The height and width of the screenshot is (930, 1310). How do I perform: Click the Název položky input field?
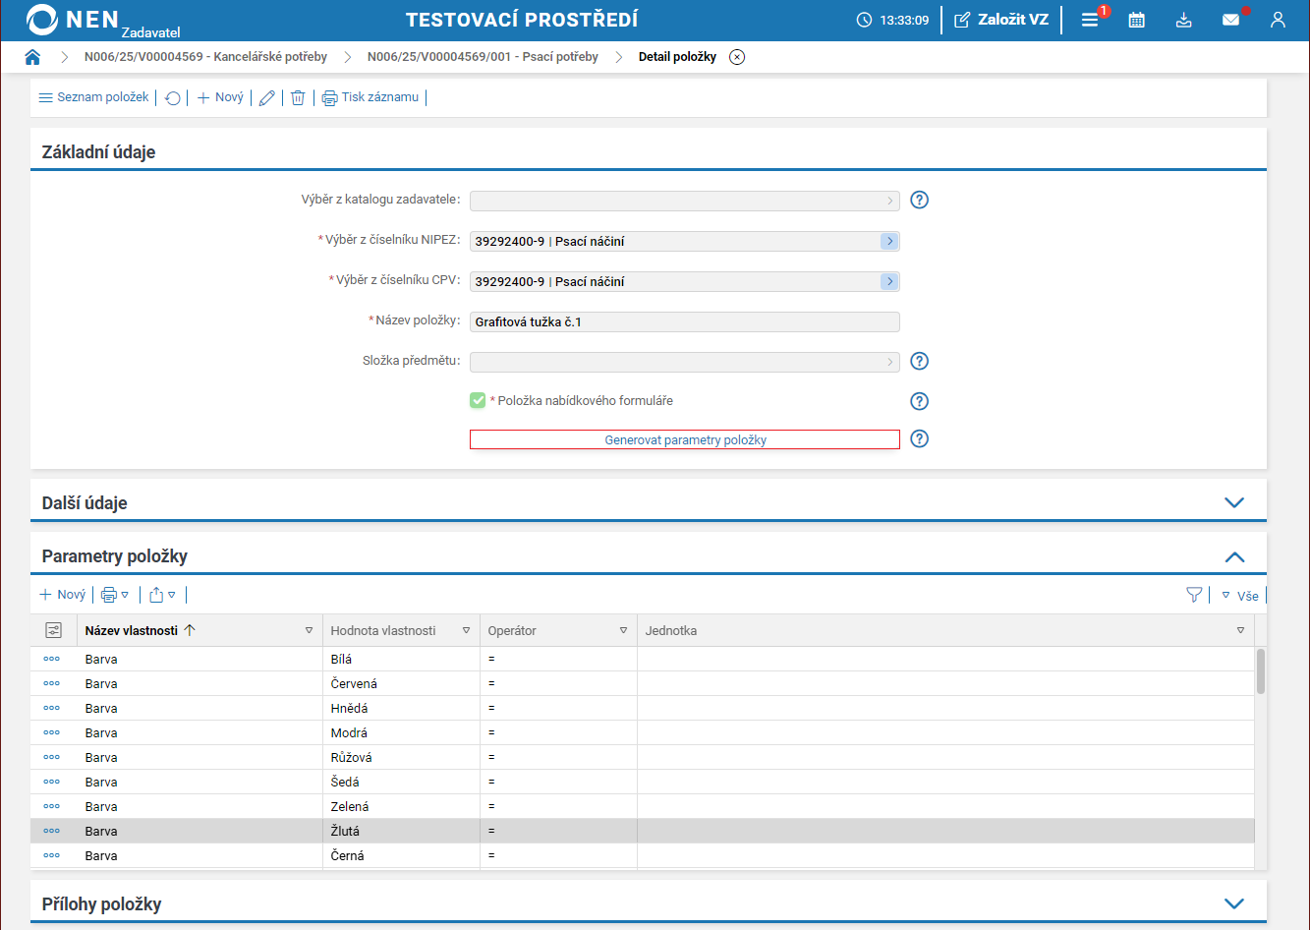click(685, 321)
